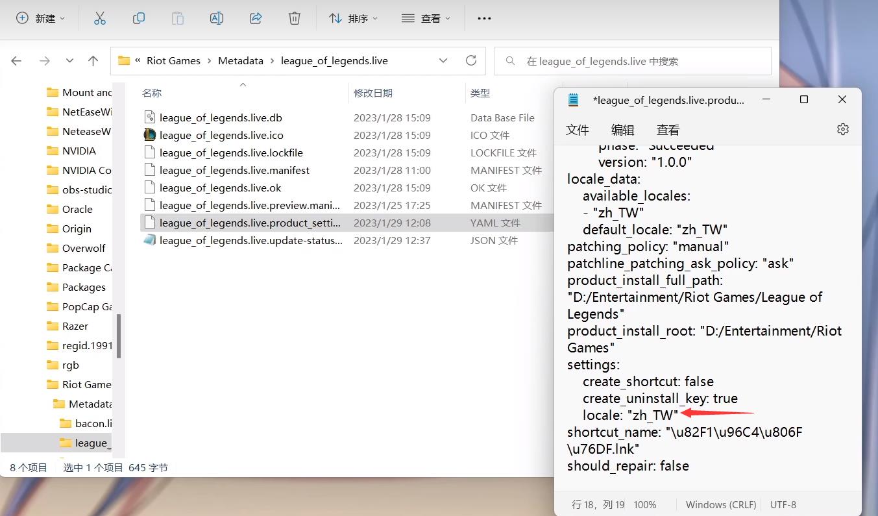Image resolution: width=878 pixels, height=516 pixels.
Task: Click the Cut scissors icon
Action: pyautogui.click(x=99, y=18)
